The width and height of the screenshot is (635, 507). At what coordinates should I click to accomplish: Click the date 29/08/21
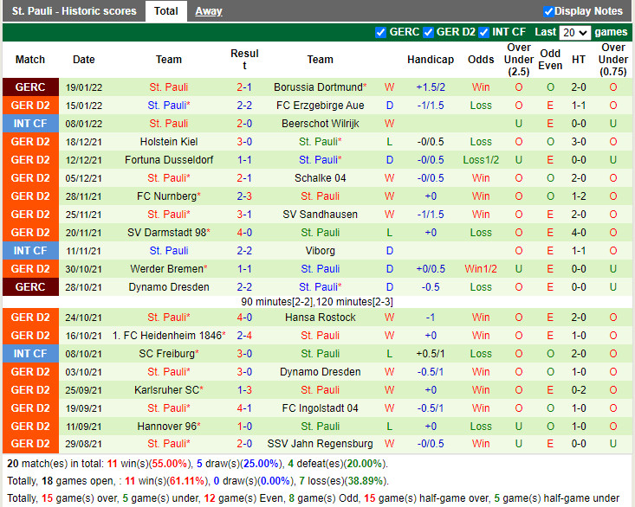coord(84,444)
